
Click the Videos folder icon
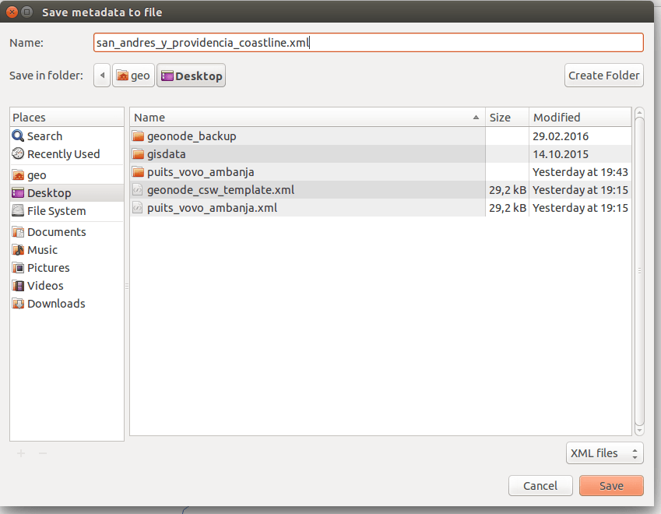click(x=18, y=286)
